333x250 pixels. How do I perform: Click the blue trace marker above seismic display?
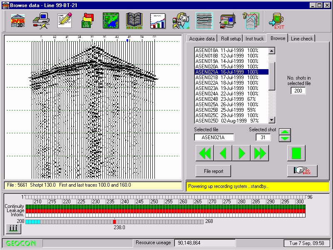coord(127,40)
